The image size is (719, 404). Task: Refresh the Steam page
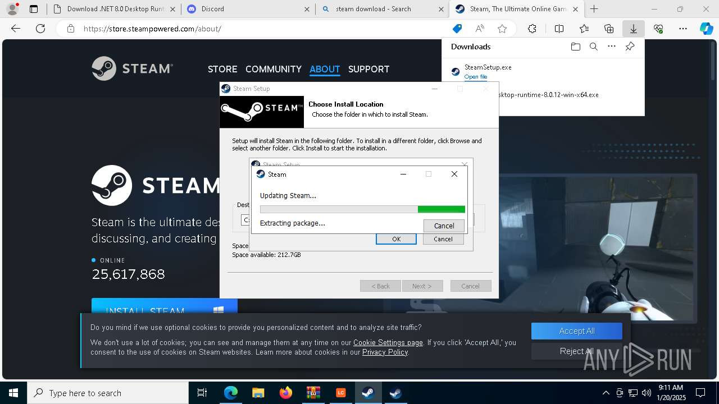click(40, 29)
